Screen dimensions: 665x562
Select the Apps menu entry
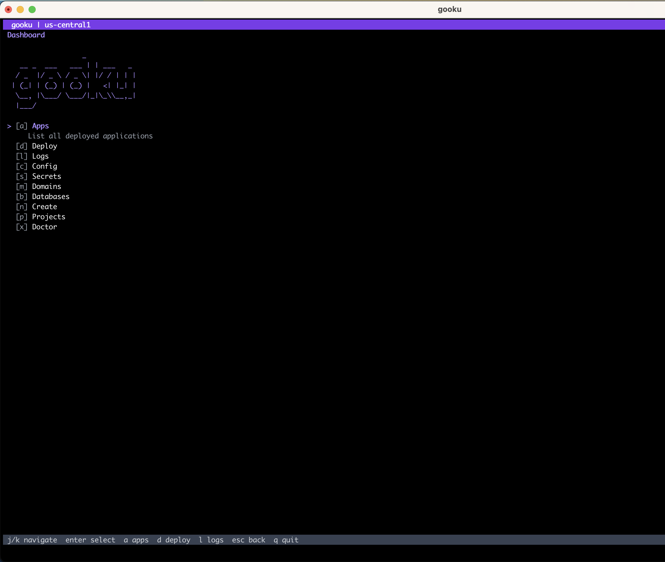(32, 126)
